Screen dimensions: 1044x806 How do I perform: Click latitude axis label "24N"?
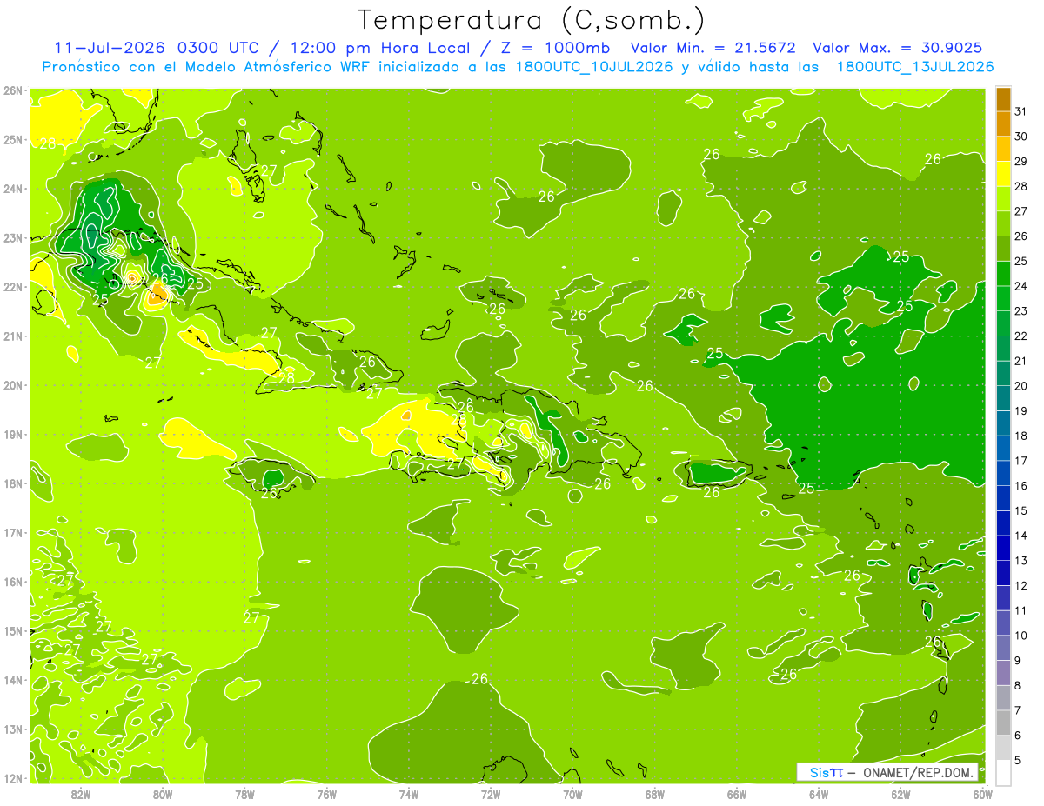(x=12, y=189)
